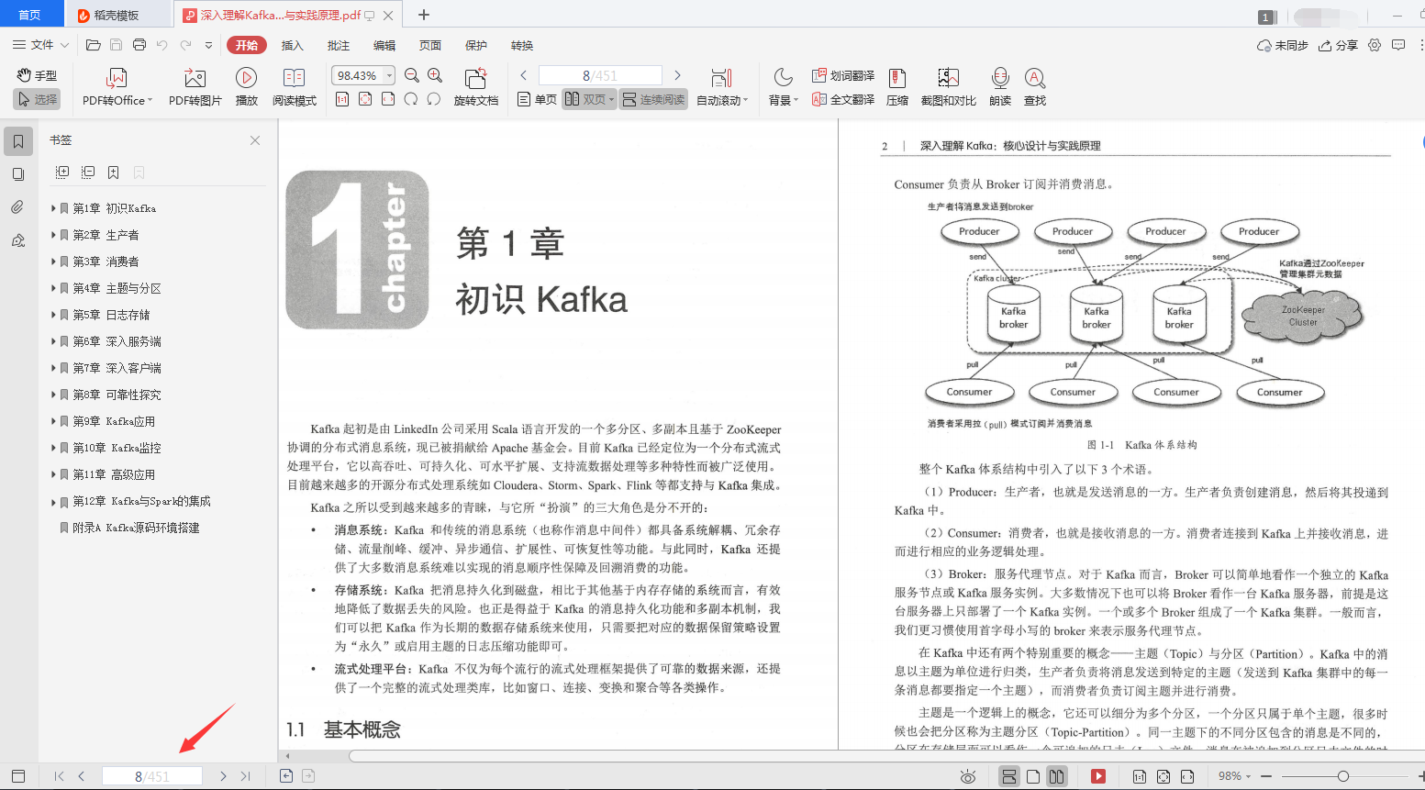The width and height of the screenshot is (1425, 790).
Task: Rotate the view clockwise
Action: pos(411,99)
